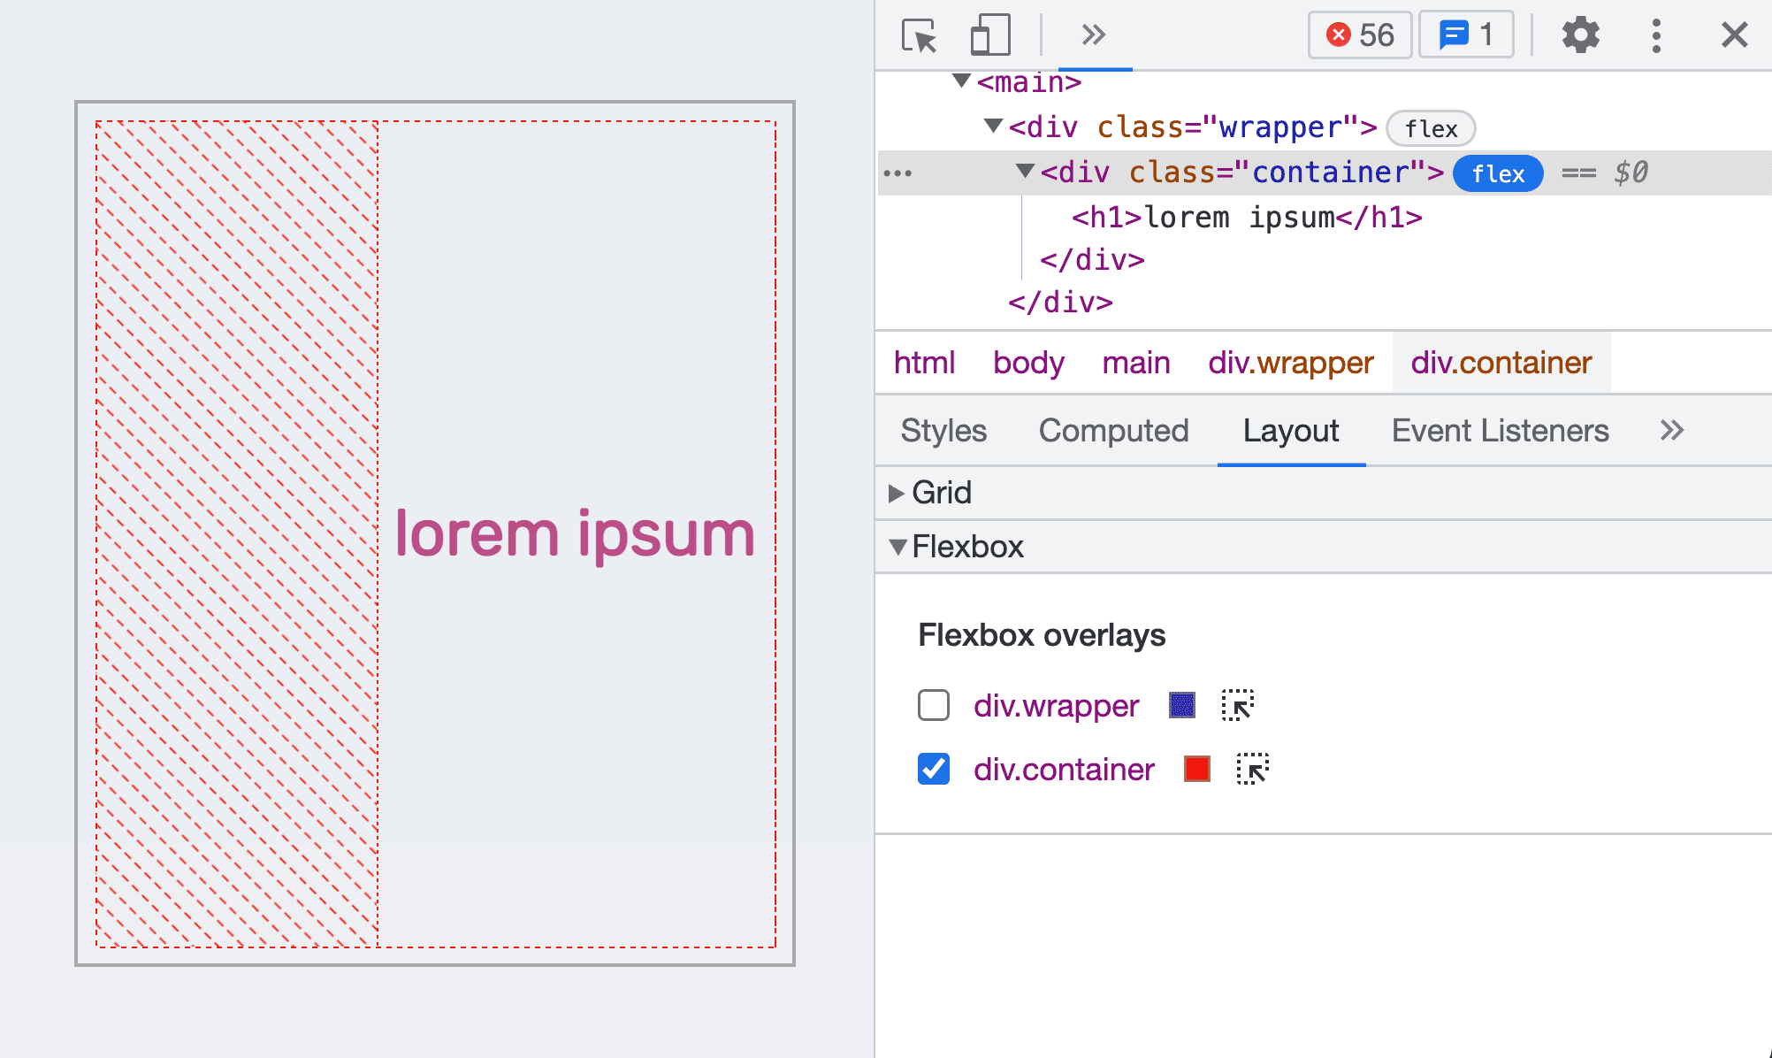Screen dimensions: 1772x1058
Task: Switch to the Computed tab
Action: tap(1114, 431)
